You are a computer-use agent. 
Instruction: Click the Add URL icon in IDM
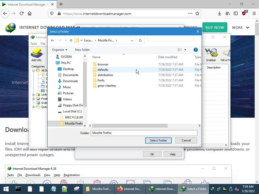(x=37, y=55)
